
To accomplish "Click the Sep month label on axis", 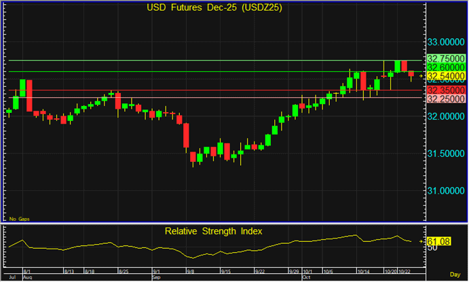I will 155,278.
